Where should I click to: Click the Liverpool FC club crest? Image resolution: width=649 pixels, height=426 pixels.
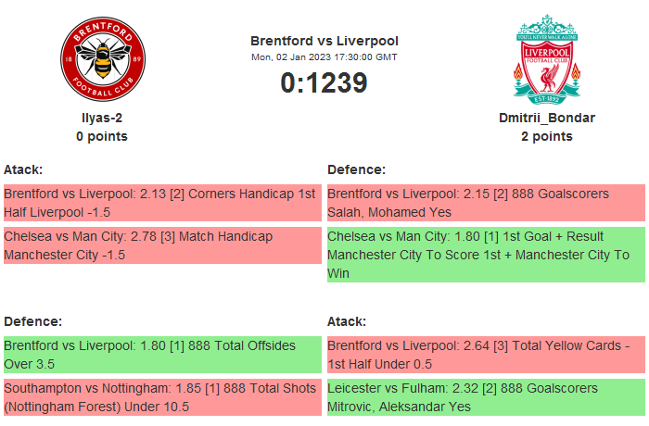[547, 58]
